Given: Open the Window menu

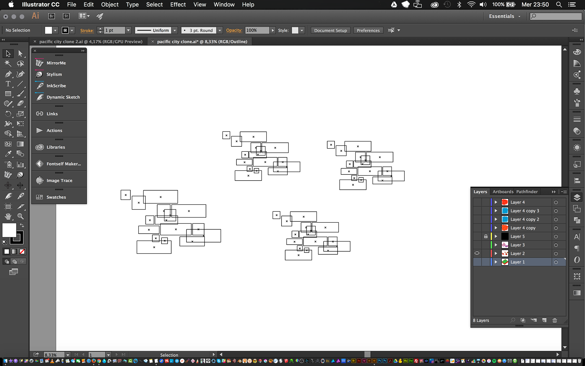Looking at the screenshot, I should [224, 5].
